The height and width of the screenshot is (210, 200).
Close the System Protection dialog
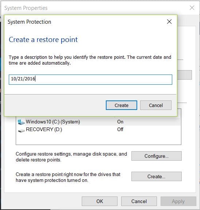(x=169, y=22)
